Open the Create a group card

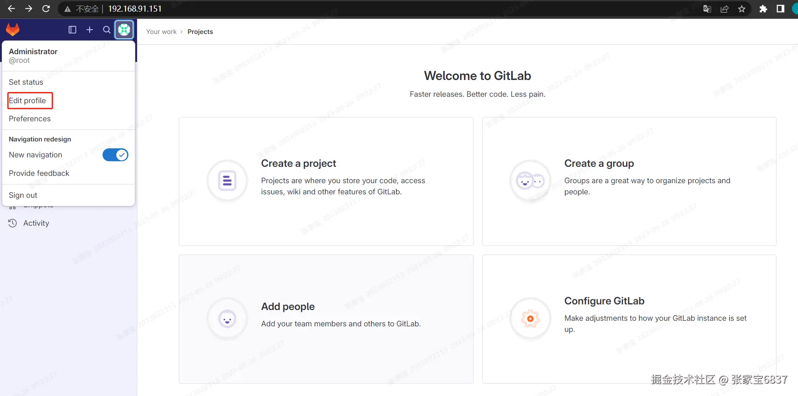click(x=629, y=181)
